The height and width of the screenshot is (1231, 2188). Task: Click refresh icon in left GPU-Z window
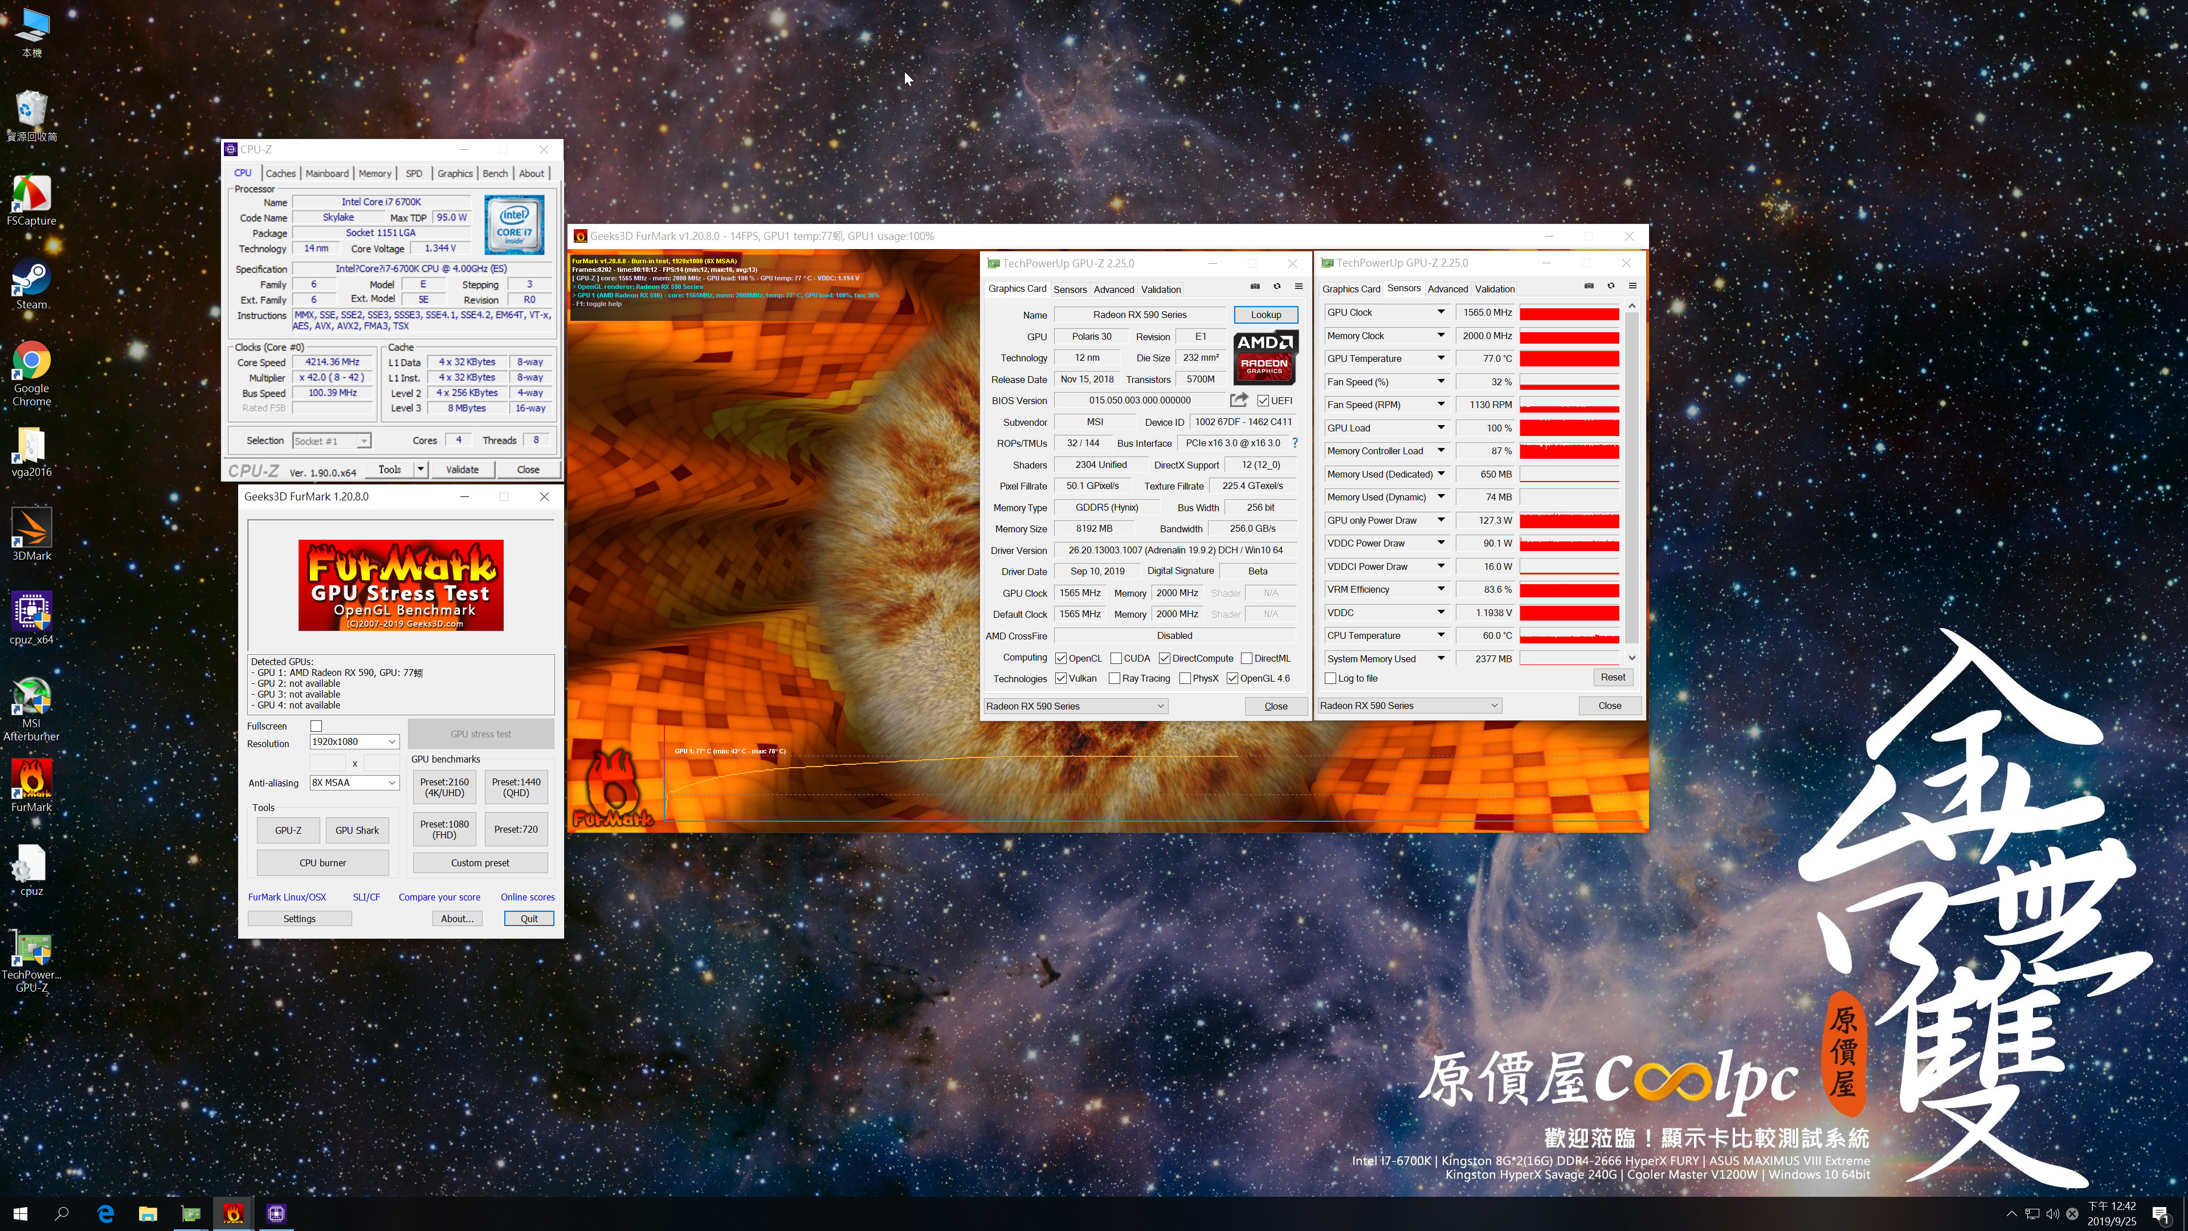coord(1276,286)
